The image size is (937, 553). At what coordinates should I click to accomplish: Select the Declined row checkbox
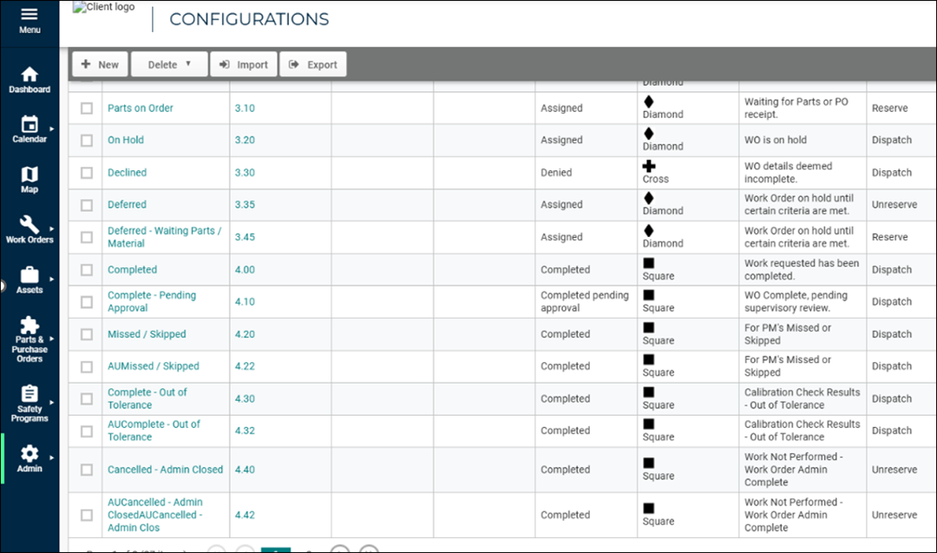click(87, 173)
